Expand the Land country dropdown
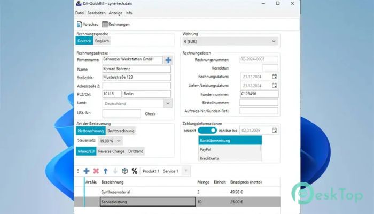This screenshot has height=214, width=374. click(x=168, y=103)
